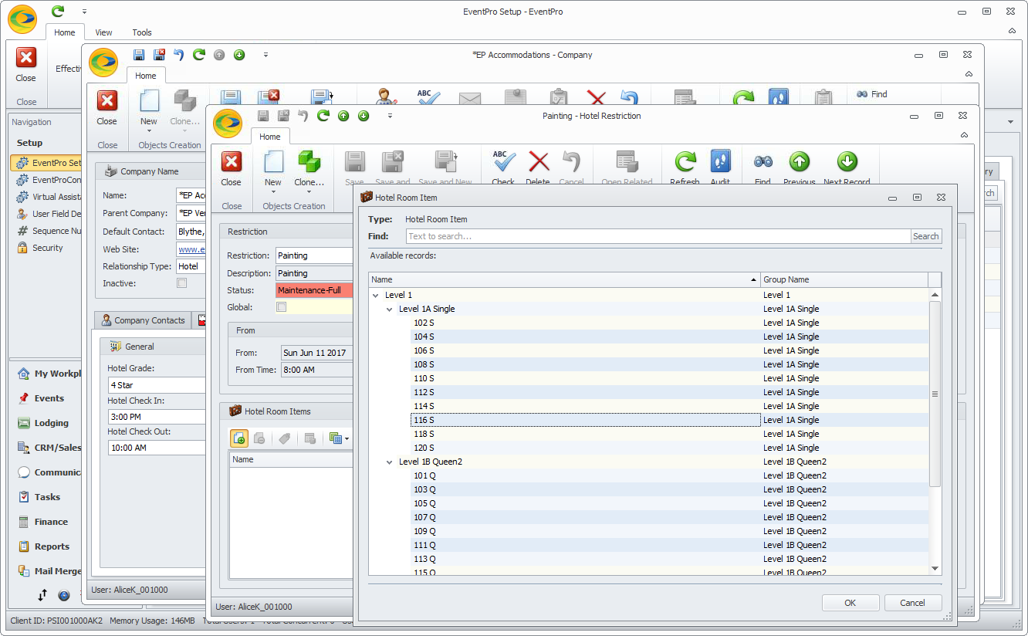Collapse ribbon arrow in EventPro Setup window
This screenshot has width=1028, height=636.
click(x=1013, y=30)
